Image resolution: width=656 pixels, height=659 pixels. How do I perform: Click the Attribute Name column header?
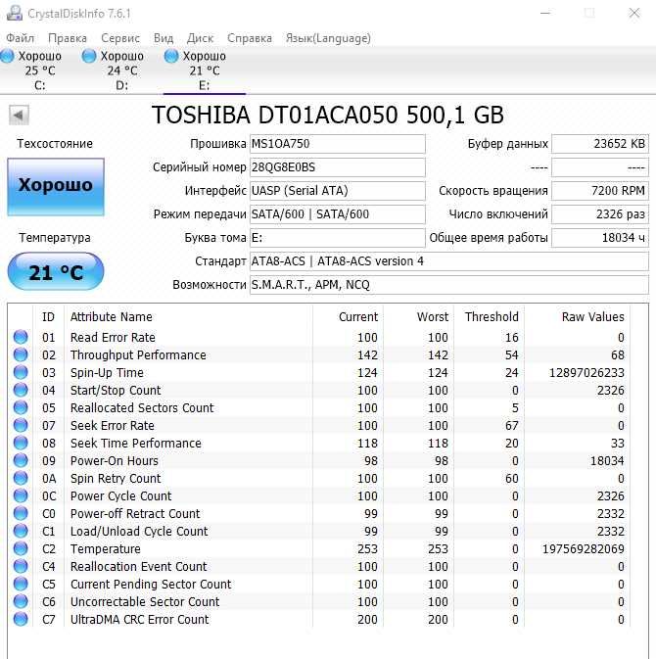click(112, 317)
